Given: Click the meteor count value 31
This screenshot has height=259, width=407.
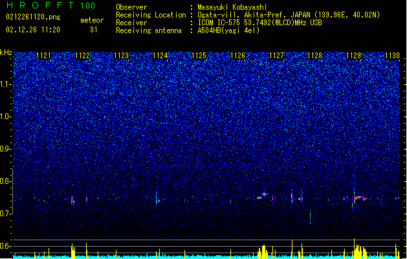Looking at the screenshot, I should click(x=94, y=30).
